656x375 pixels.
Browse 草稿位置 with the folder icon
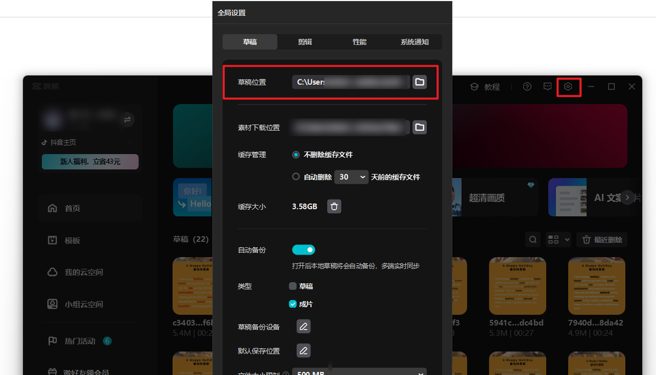coord(419,81)
